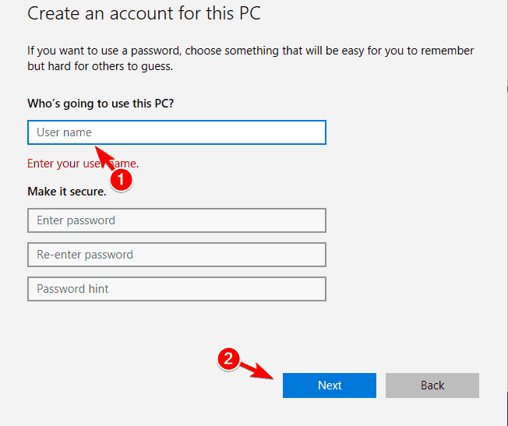The image size is (508, 426).
Task: Click the word 'PC' in the page title
Action: pos(250,13)
